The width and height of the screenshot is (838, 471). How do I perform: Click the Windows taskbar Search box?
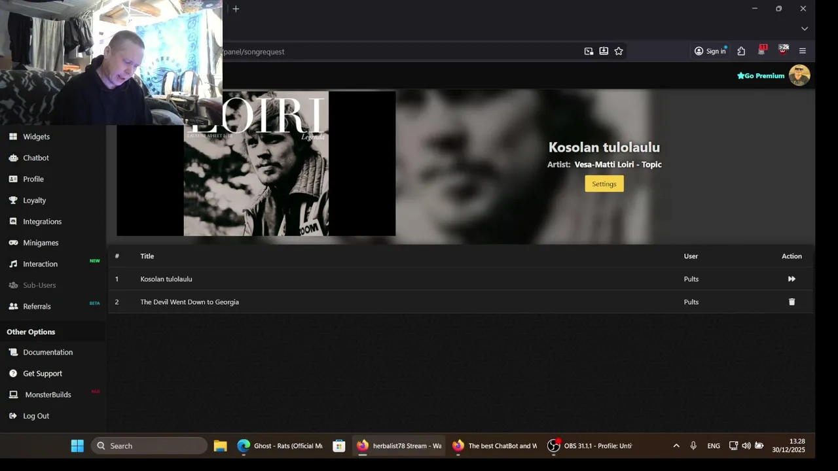tap(149, 445)
